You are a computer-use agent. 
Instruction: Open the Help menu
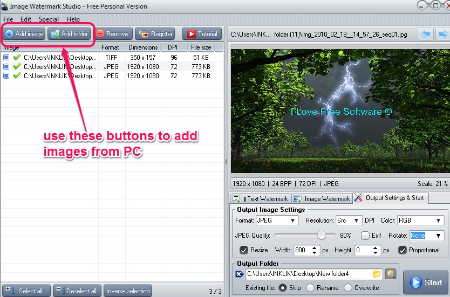(x=73, y=19)
